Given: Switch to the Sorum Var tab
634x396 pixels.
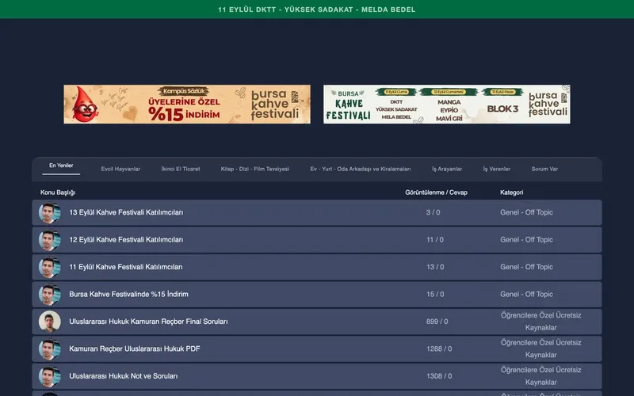Looking at the screenshot, I should tap(544, 169).
